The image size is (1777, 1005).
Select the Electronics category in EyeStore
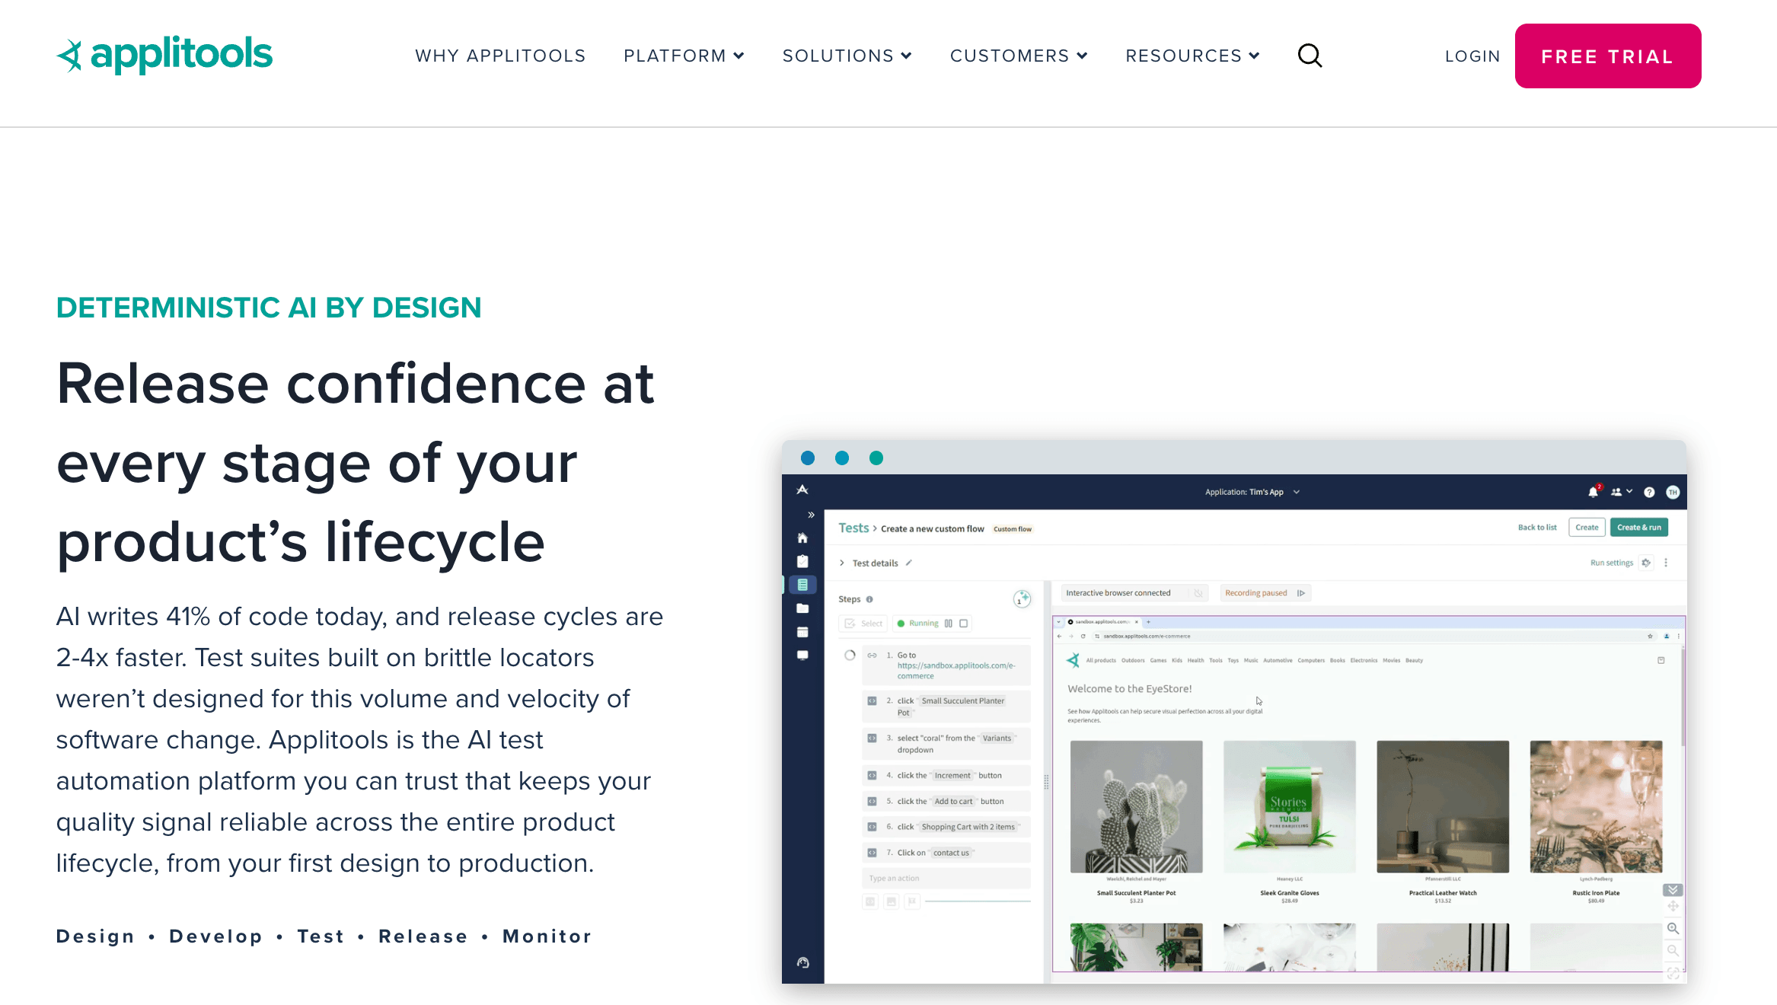1364,661
